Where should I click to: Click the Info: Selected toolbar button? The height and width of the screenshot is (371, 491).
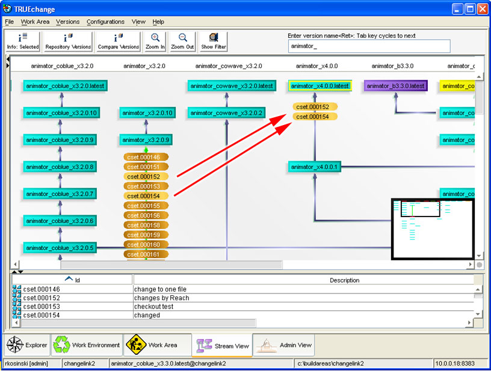tap(23, 41)
